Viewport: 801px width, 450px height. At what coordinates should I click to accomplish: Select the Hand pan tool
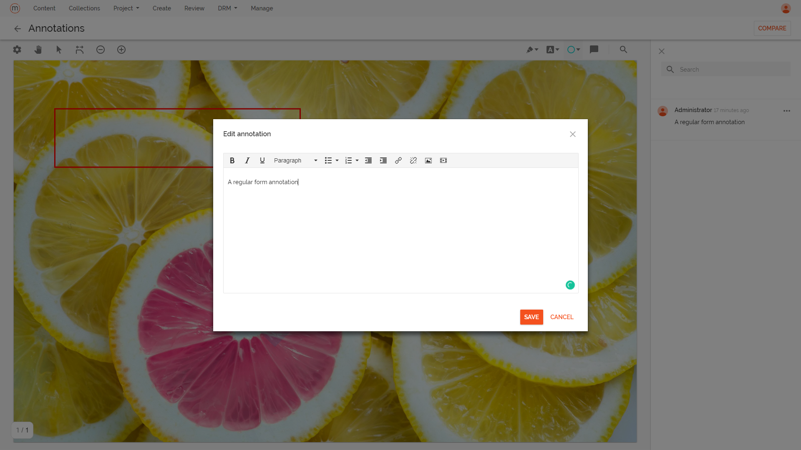tap(38, 50)
